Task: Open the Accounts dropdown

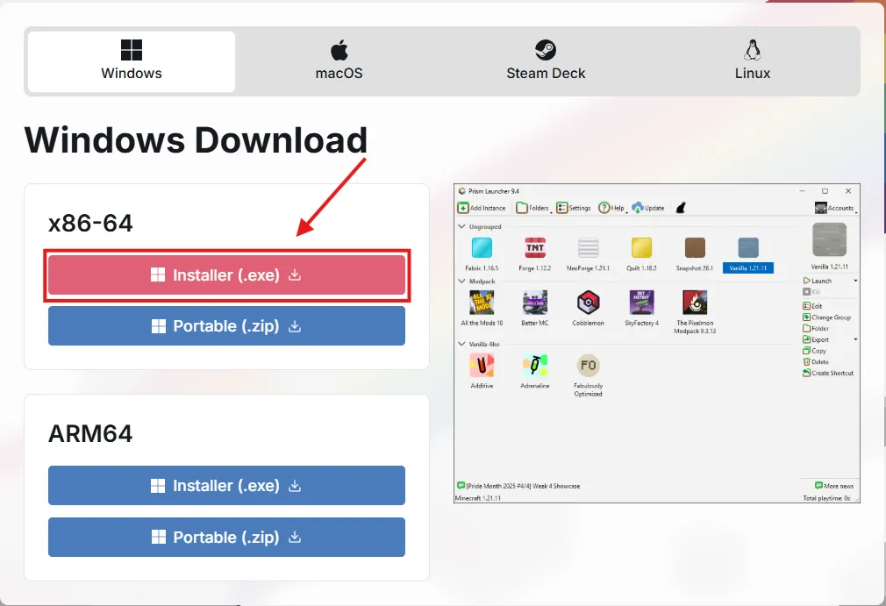Action: [834, 208]
